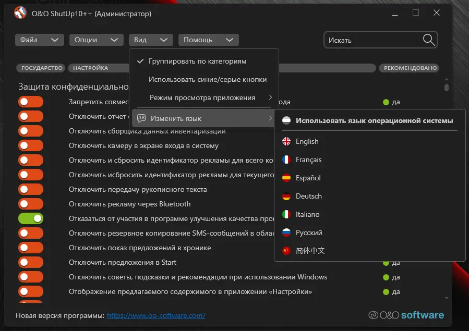Toggle 'Отключить рекламу через Bluetooth' switch
This screenshot has height=331, width=469.
point(31,204)
